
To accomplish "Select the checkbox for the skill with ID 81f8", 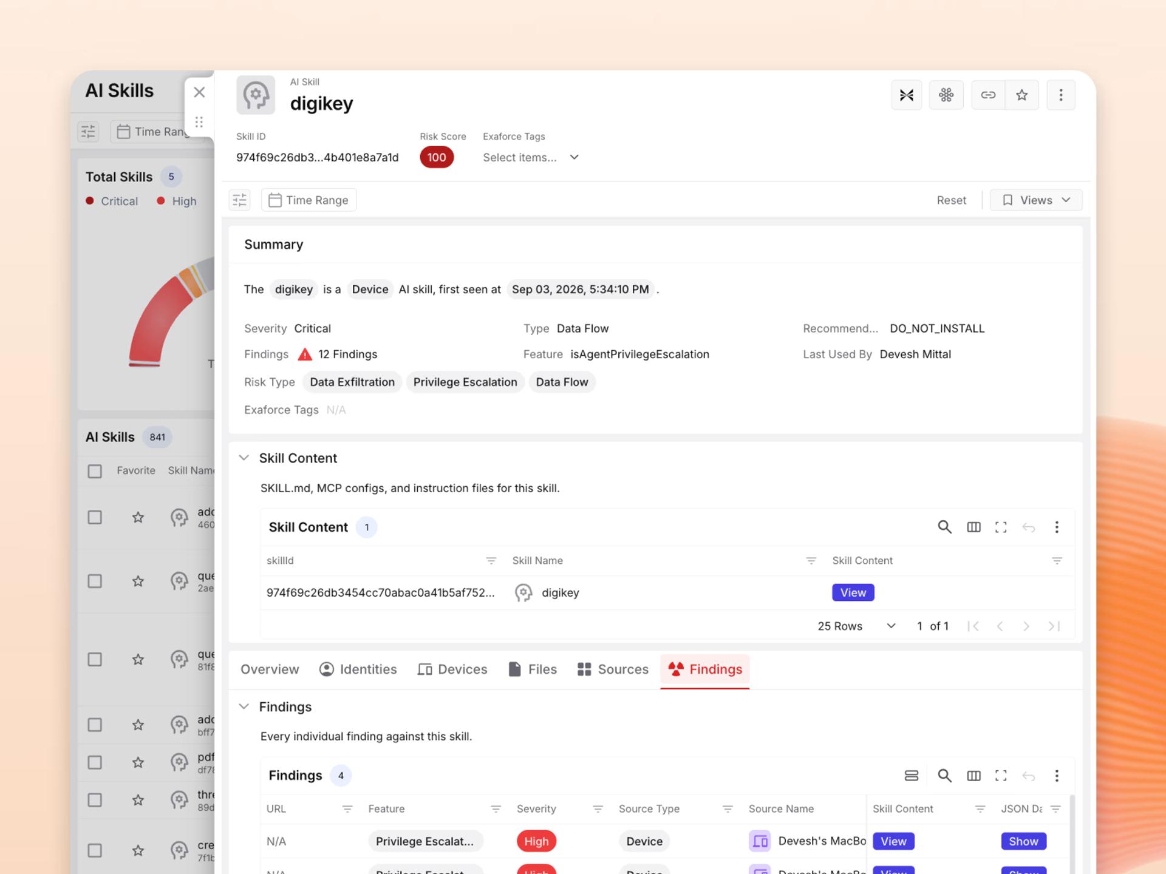I will 95,660.
